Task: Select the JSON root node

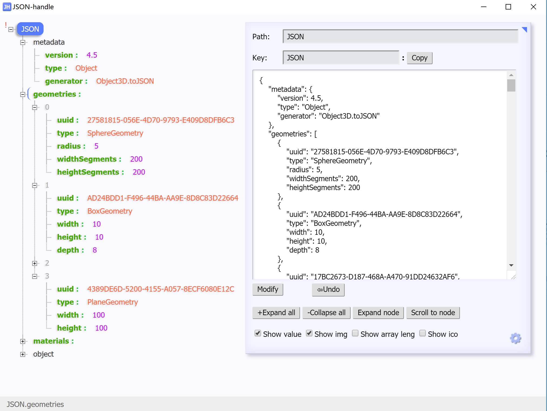Action: click(30, 29)
